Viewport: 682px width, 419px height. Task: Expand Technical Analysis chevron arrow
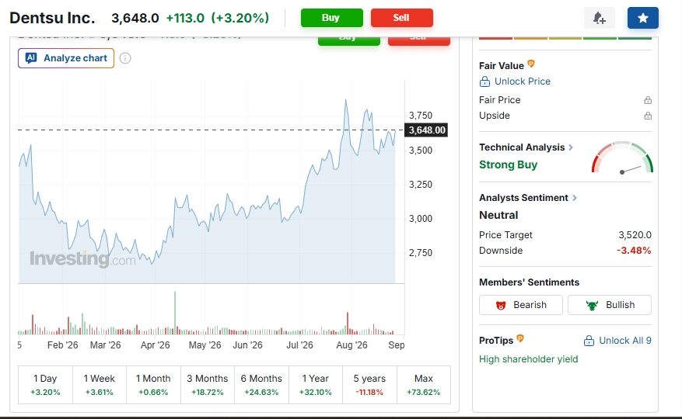pos(571,147)
